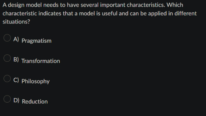
Task: Select the radio button for option C
Action: [7, 79]
